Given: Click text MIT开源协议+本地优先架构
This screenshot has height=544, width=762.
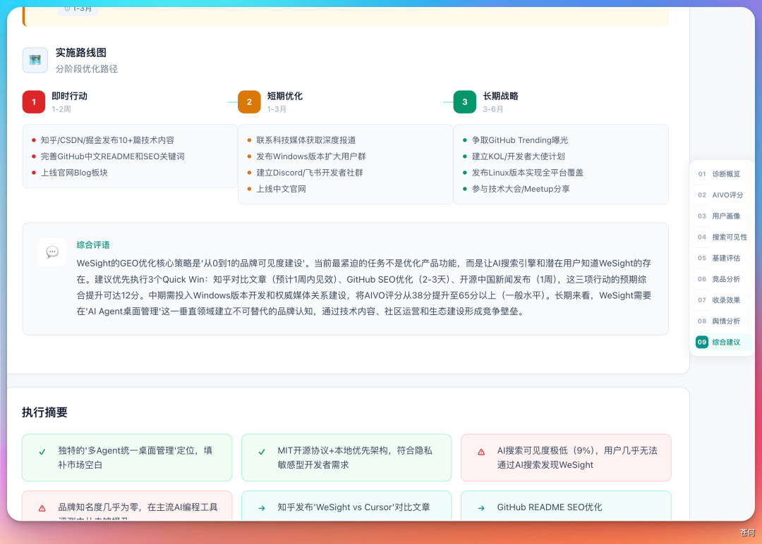Looking at the screenshot, I should (332, 450).
